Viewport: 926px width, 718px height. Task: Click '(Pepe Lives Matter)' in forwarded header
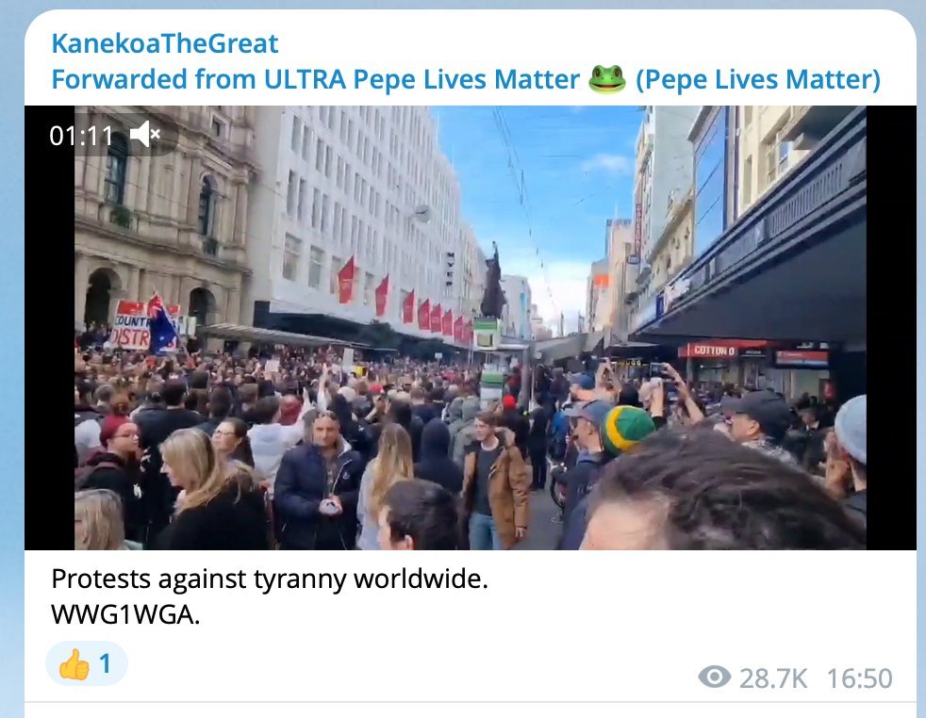(x=758, y=79)
